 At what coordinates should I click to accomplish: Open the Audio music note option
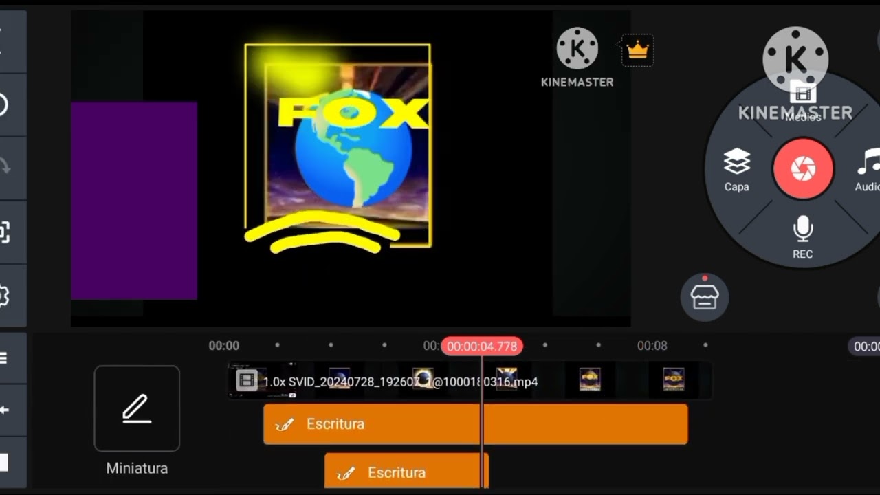(x=868, y=170)
